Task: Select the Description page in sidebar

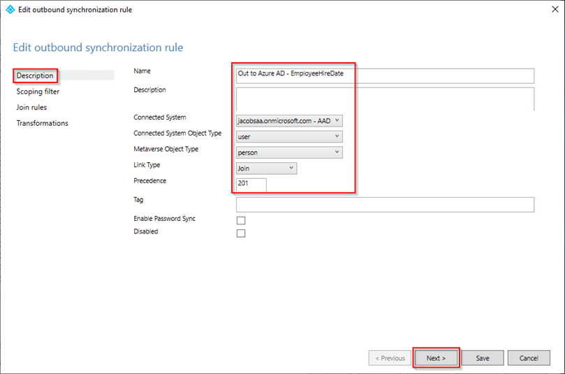Action: click(35, 75)
